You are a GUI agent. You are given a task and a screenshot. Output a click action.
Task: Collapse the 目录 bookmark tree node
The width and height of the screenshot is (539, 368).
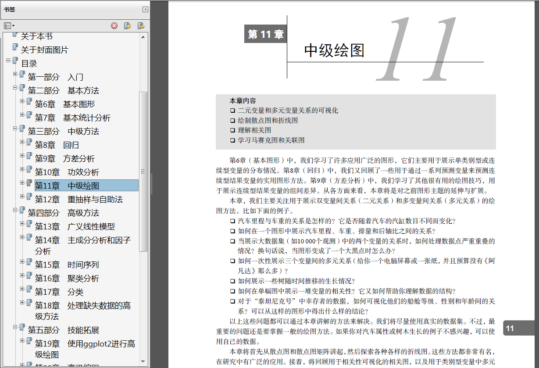[8, 61]
